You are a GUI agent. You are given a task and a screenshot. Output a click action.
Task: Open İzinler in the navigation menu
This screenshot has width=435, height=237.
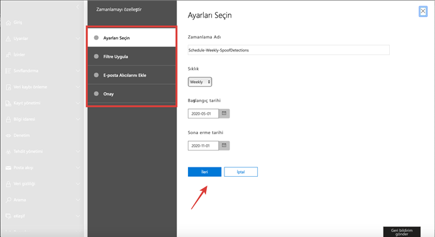19,55
